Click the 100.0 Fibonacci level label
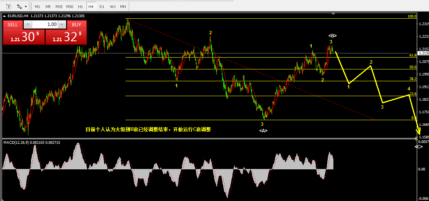The width and height of the screenshot is (429, 201). (412, 16)
